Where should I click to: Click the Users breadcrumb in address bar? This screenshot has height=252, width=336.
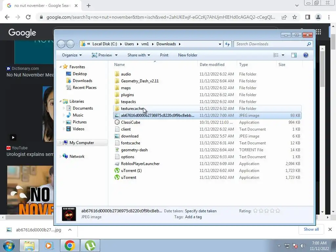point(129,44)
